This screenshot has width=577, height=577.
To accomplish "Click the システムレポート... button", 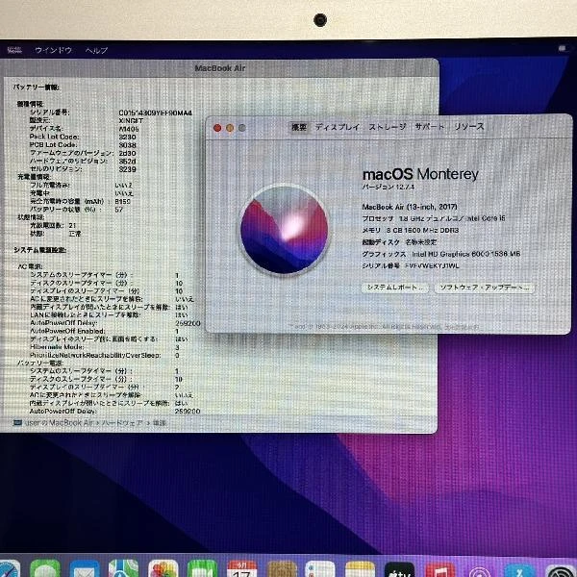I will point(395,288).
